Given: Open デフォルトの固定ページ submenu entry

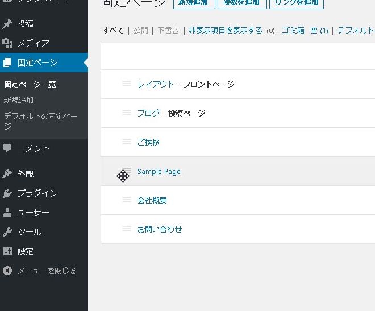Looking at the screenshot, I should 40,121.
